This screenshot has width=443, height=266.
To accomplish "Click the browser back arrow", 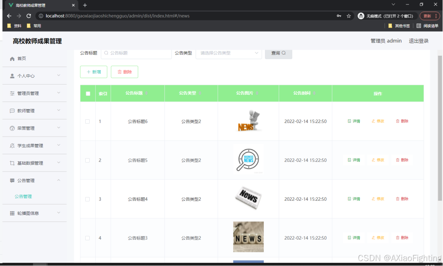I will (x=9, y=16).
